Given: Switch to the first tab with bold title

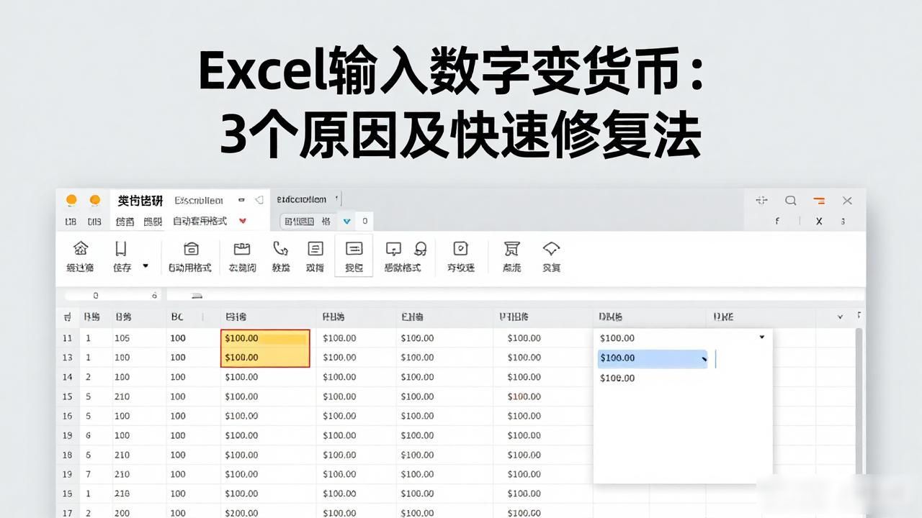Looking at the screenshot, I should coord(140,201).
